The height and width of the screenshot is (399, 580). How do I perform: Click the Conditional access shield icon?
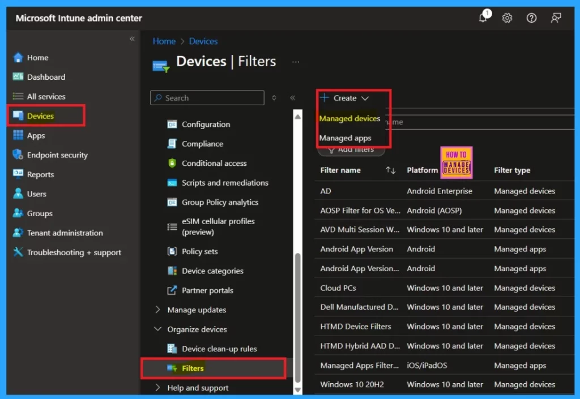click(172, 164)
